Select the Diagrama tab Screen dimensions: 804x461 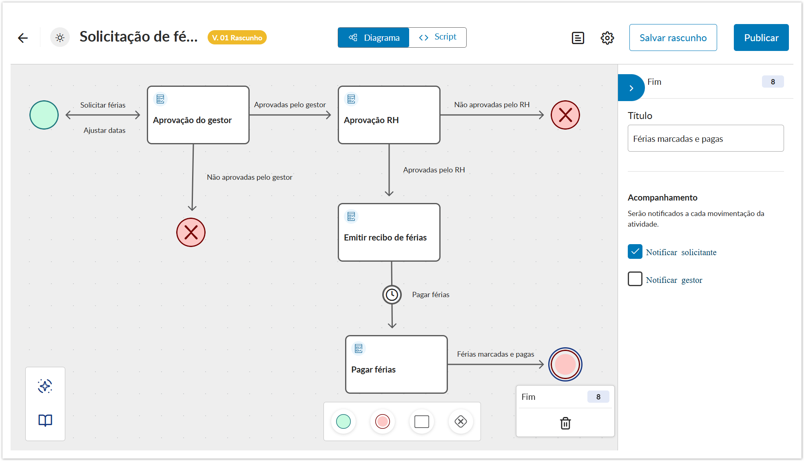(374, 38)
